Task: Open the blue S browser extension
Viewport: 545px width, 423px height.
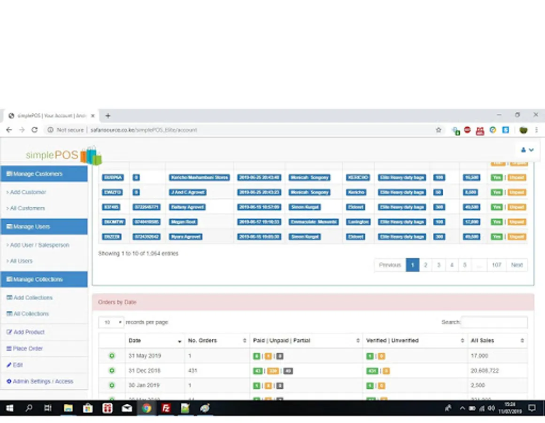Action: 506,130
